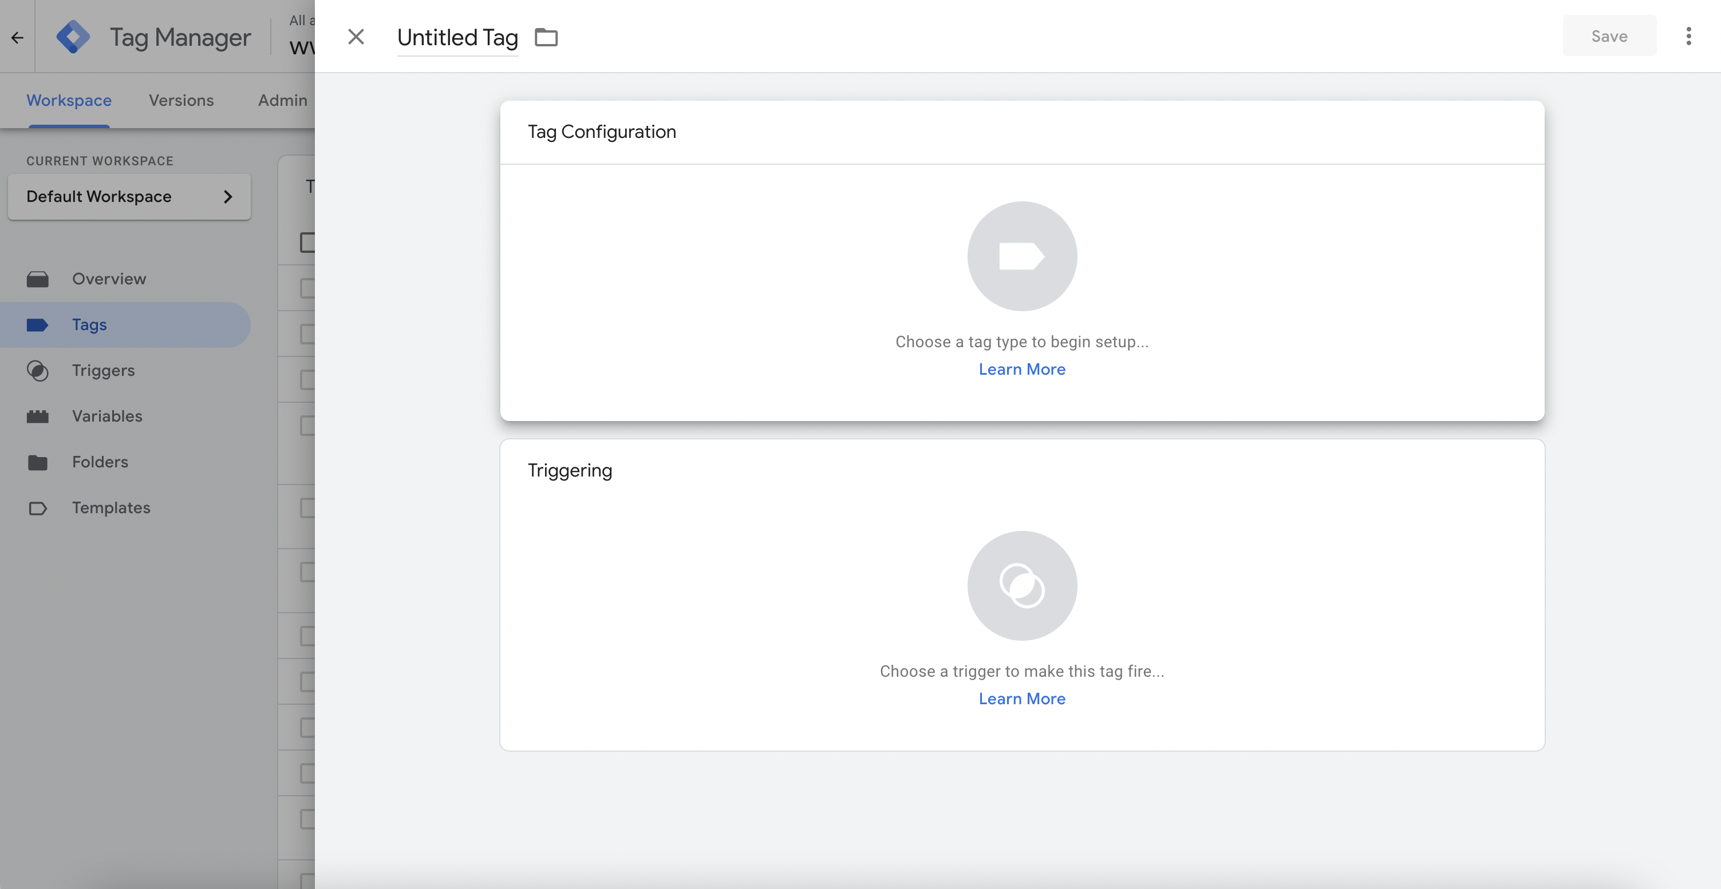Go to Overview in the sidebar
1721x889 pixels.
(x=109, y=279)
